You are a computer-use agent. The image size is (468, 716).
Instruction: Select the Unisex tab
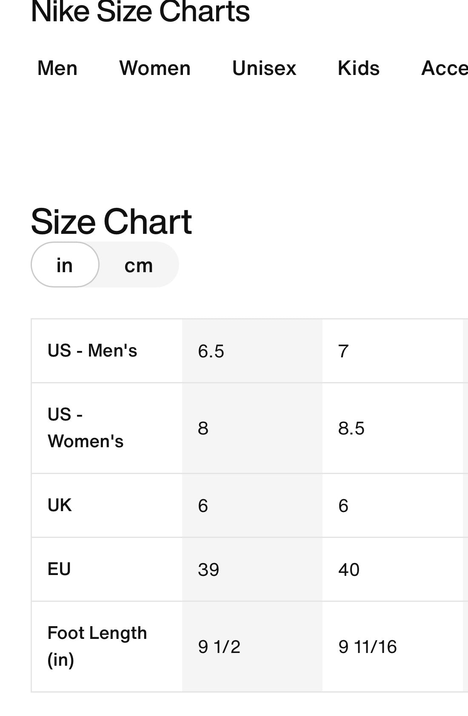click(264, 68)
